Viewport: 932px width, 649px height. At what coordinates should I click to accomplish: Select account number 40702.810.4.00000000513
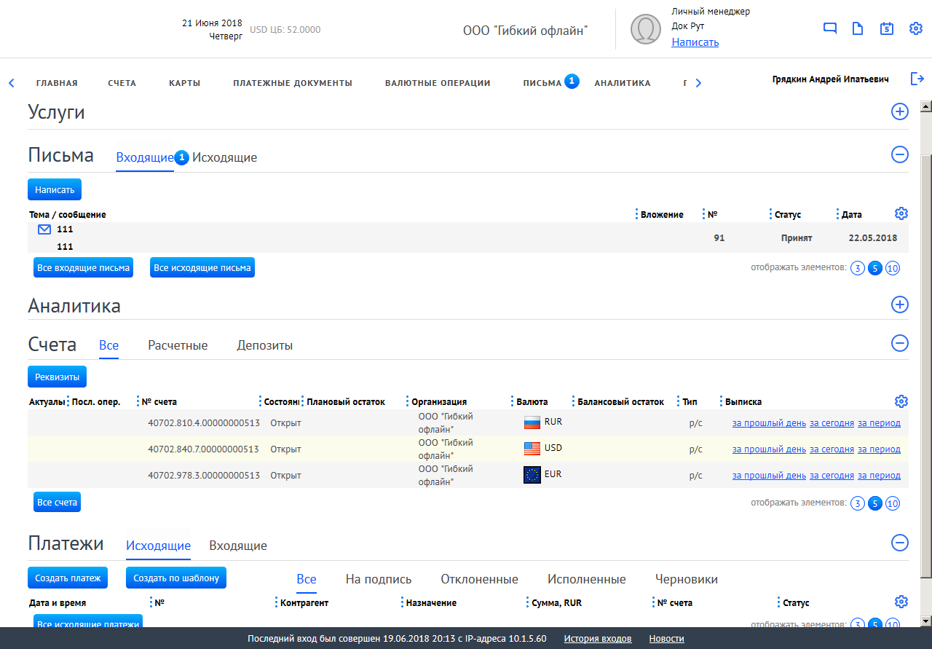pyautogui.click(x=204, y=423)
